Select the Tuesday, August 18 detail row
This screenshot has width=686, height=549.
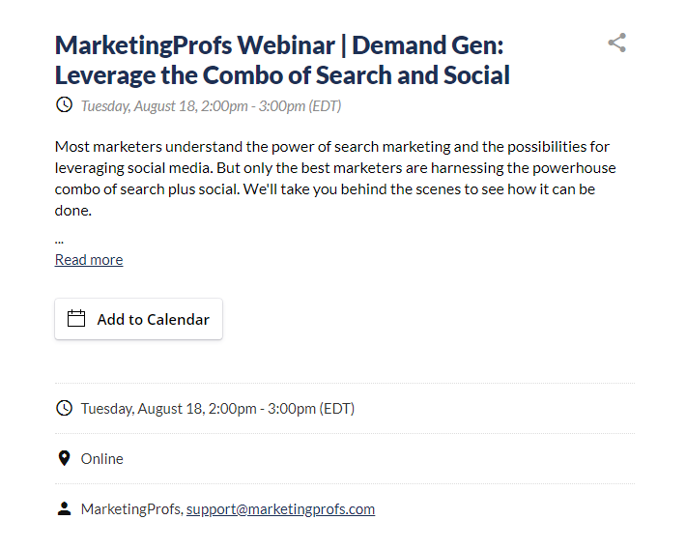345,409
